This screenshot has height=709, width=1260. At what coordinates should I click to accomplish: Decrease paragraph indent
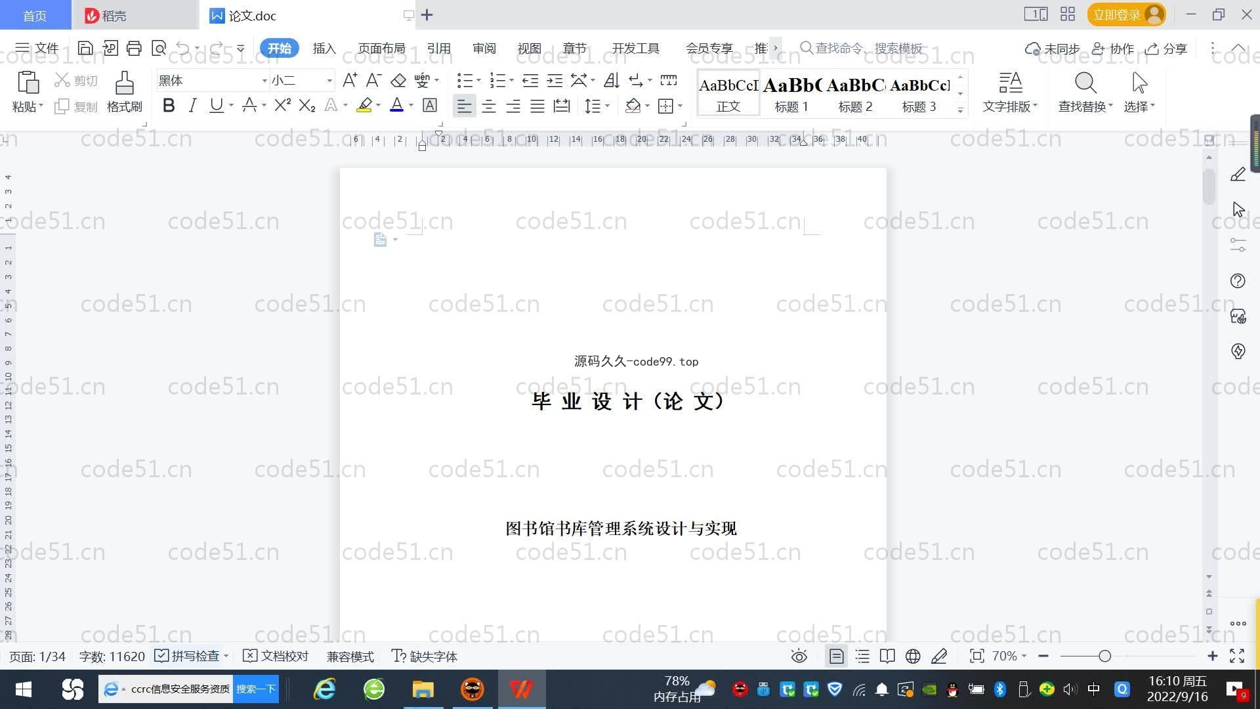pos(530,80)
